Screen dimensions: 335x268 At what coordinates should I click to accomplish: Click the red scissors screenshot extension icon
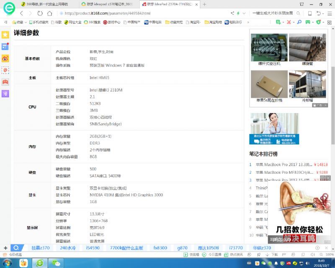(x=289, y=22)
